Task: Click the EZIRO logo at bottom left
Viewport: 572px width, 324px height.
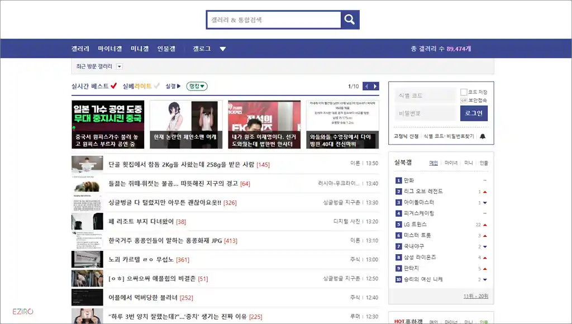Action: [22, 311]
